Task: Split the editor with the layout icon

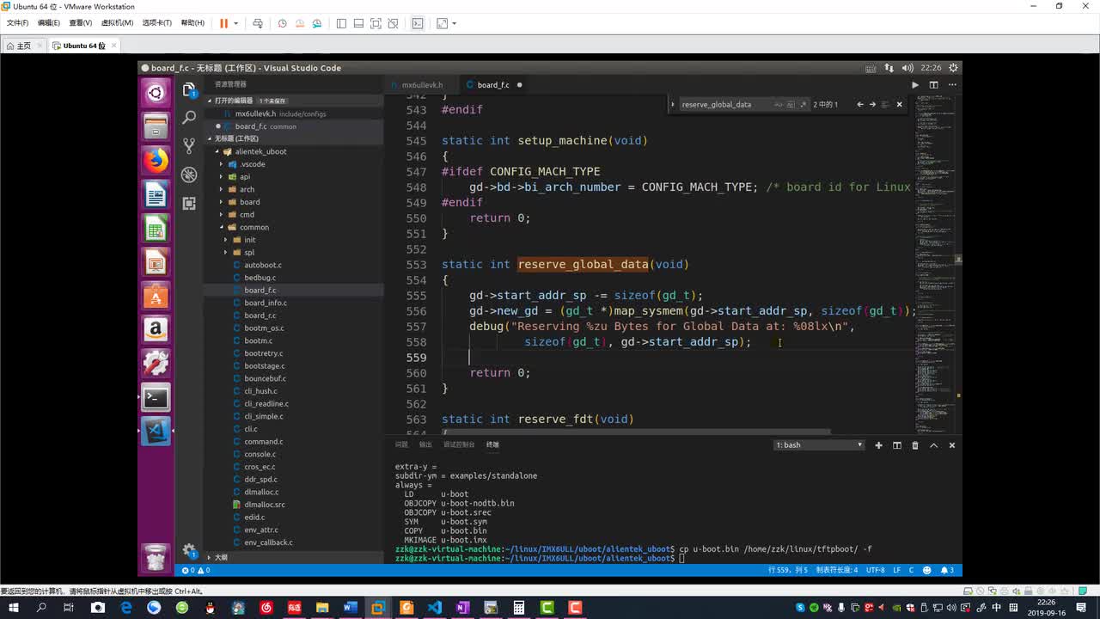Action: 933,85
